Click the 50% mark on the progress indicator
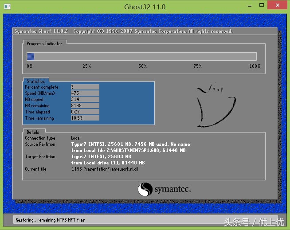 [142, 66]
